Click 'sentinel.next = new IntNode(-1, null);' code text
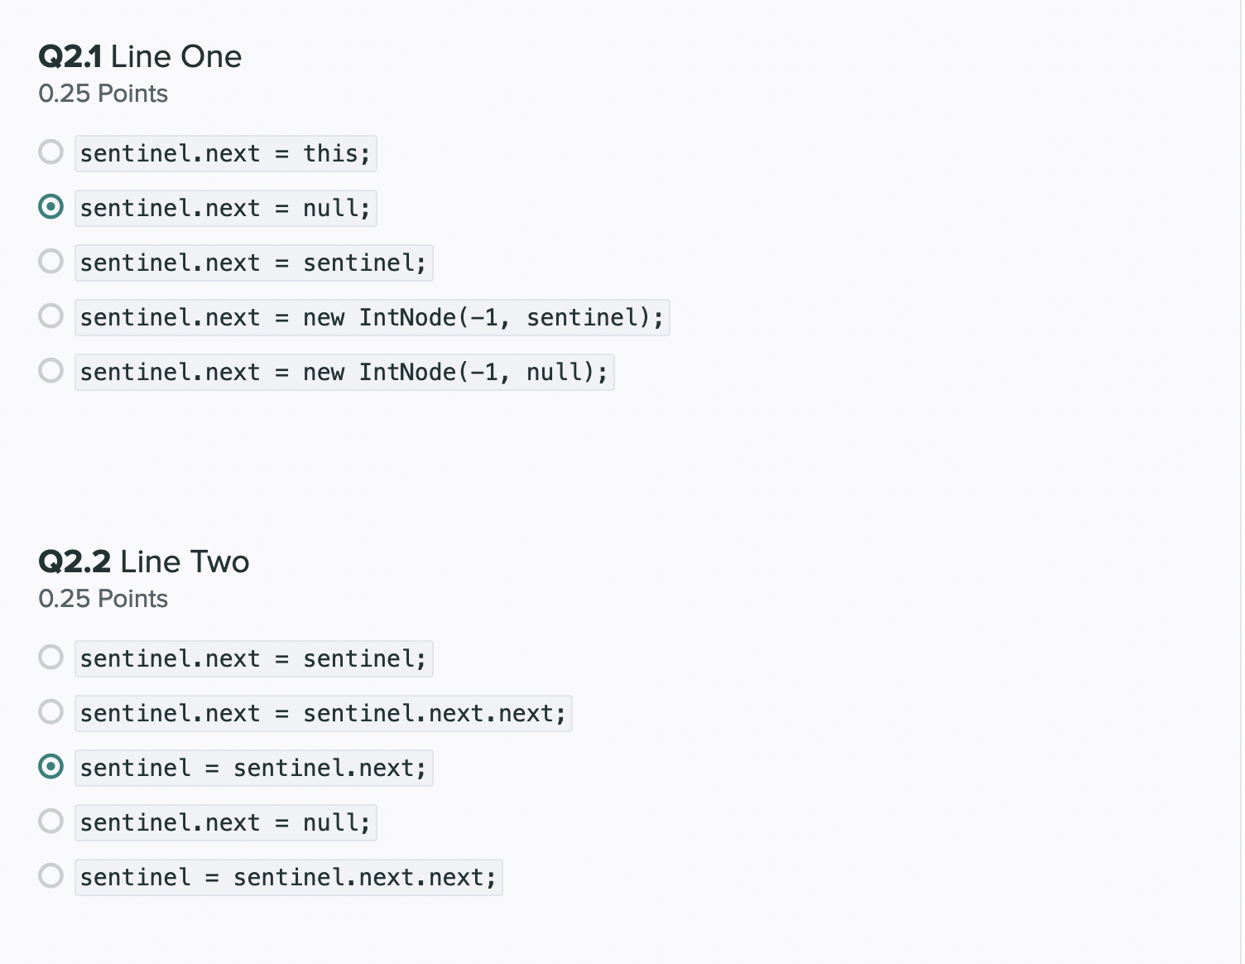The width and height of the screenshot is (1245, 964). (344, 373)
